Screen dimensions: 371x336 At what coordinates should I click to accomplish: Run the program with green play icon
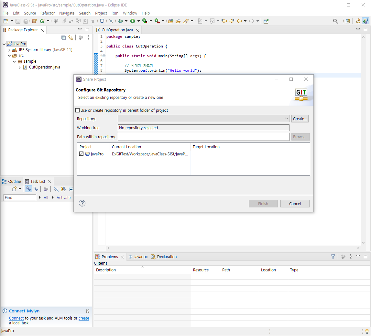pyautogui.click(x=133, y=21)
